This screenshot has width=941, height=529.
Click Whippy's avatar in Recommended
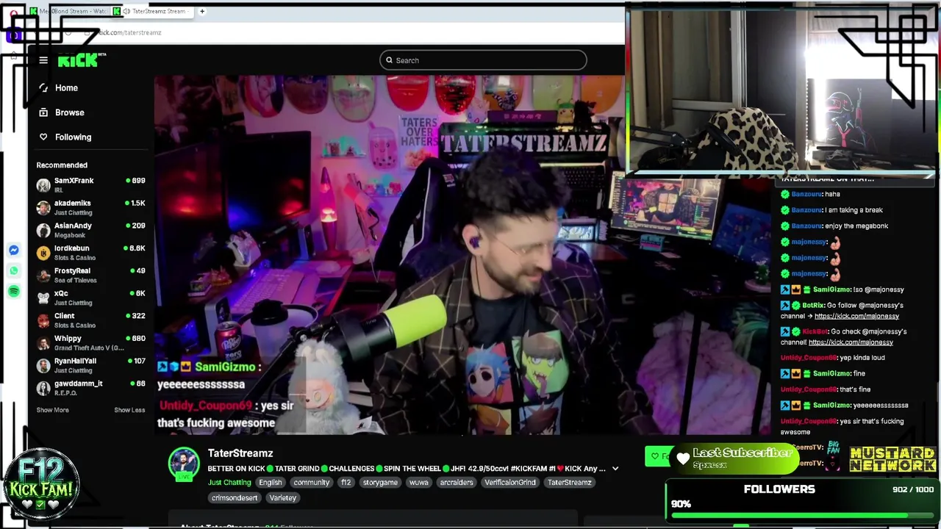[43, 343]
